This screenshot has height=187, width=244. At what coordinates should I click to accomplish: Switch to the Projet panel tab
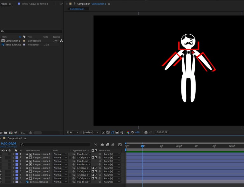click(4, 4)
